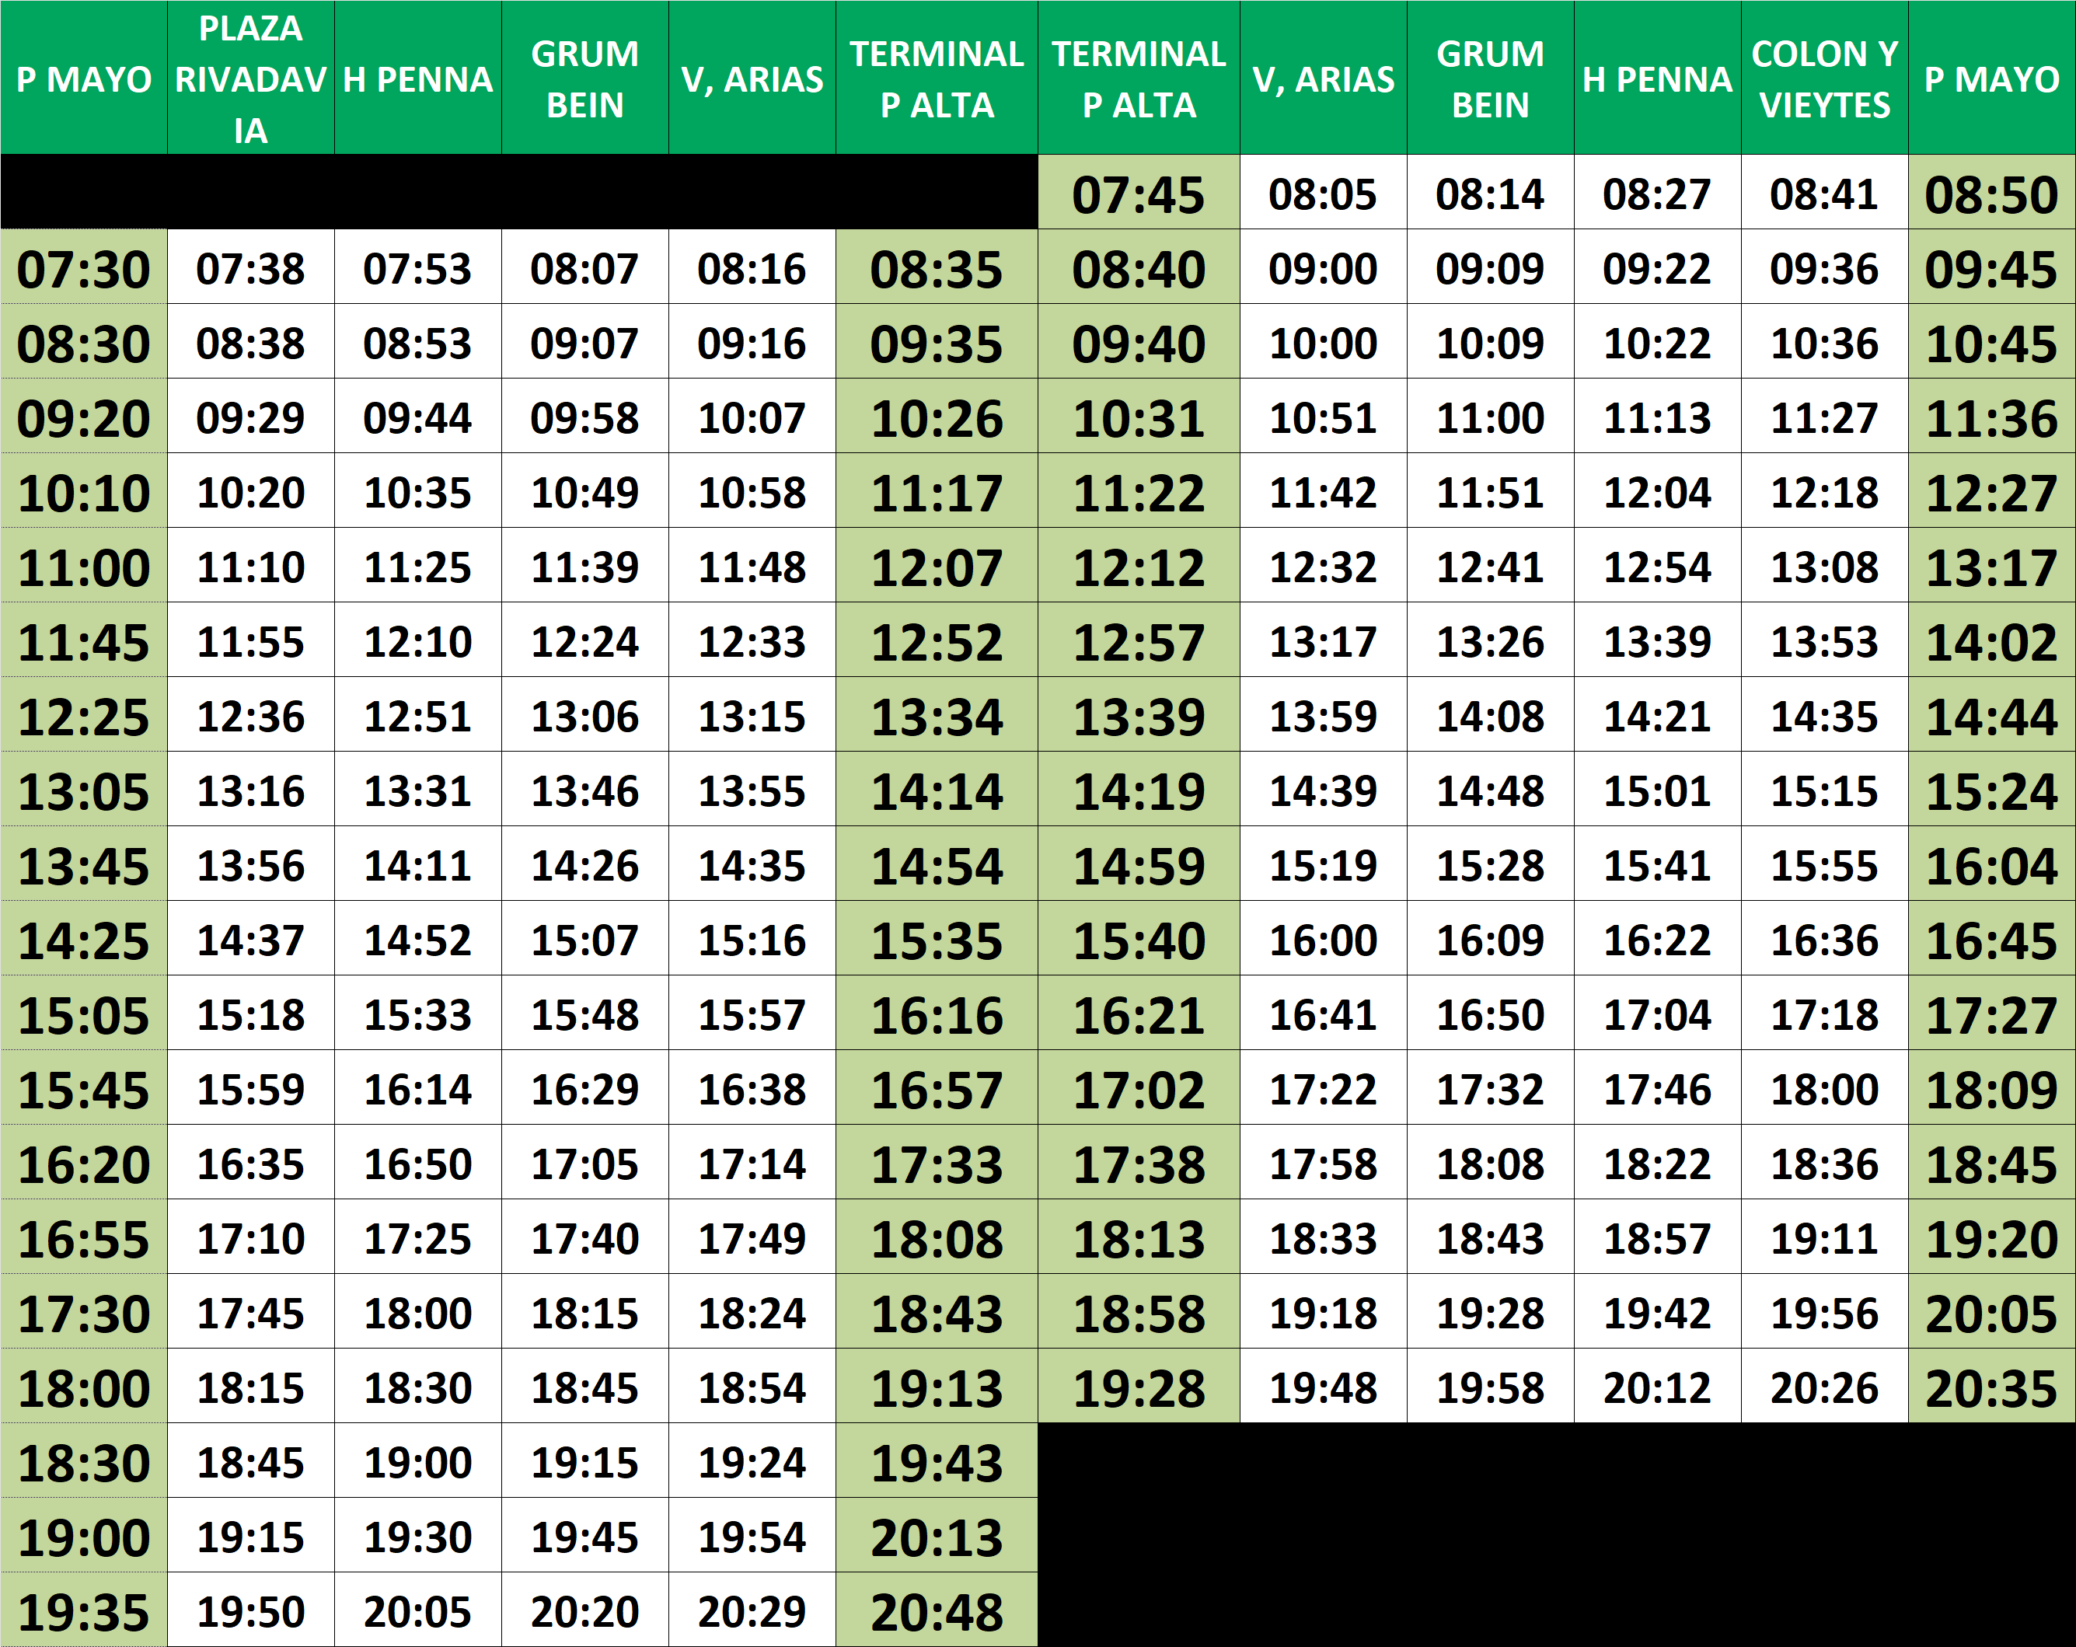Click the 13:34 terminal arrival cell

[x=936, y=716]
